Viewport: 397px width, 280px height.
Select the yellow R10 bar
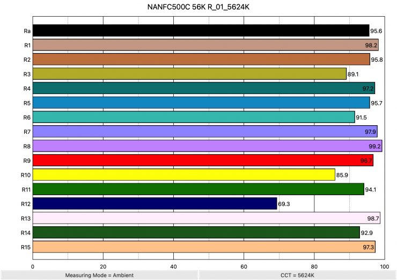(184, 175)
